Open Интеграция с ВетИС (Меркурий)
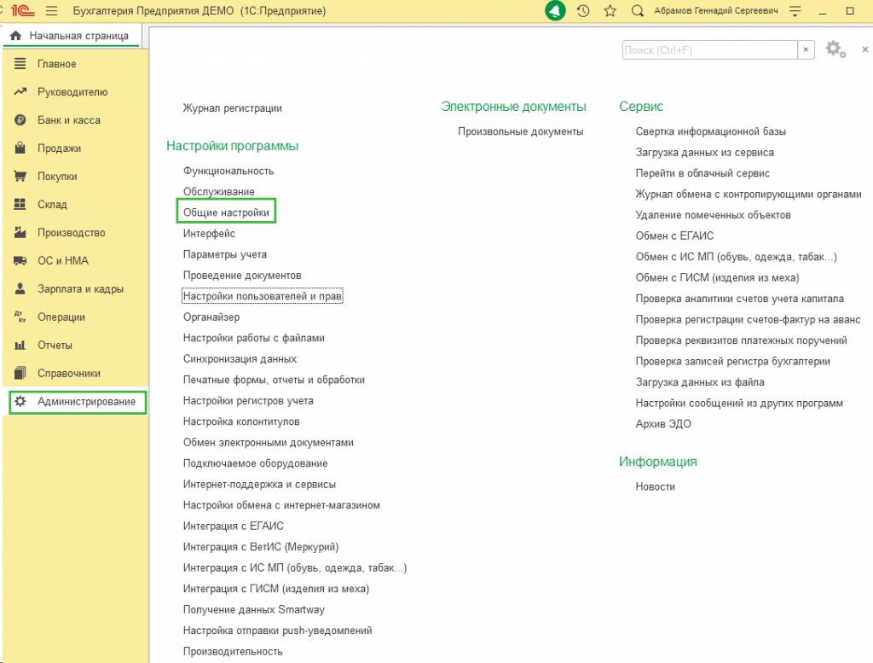 click(261, 547)
